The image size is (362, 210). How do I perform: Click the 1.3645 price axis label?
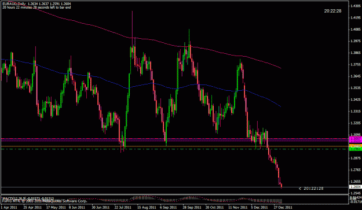click(356, 76)
